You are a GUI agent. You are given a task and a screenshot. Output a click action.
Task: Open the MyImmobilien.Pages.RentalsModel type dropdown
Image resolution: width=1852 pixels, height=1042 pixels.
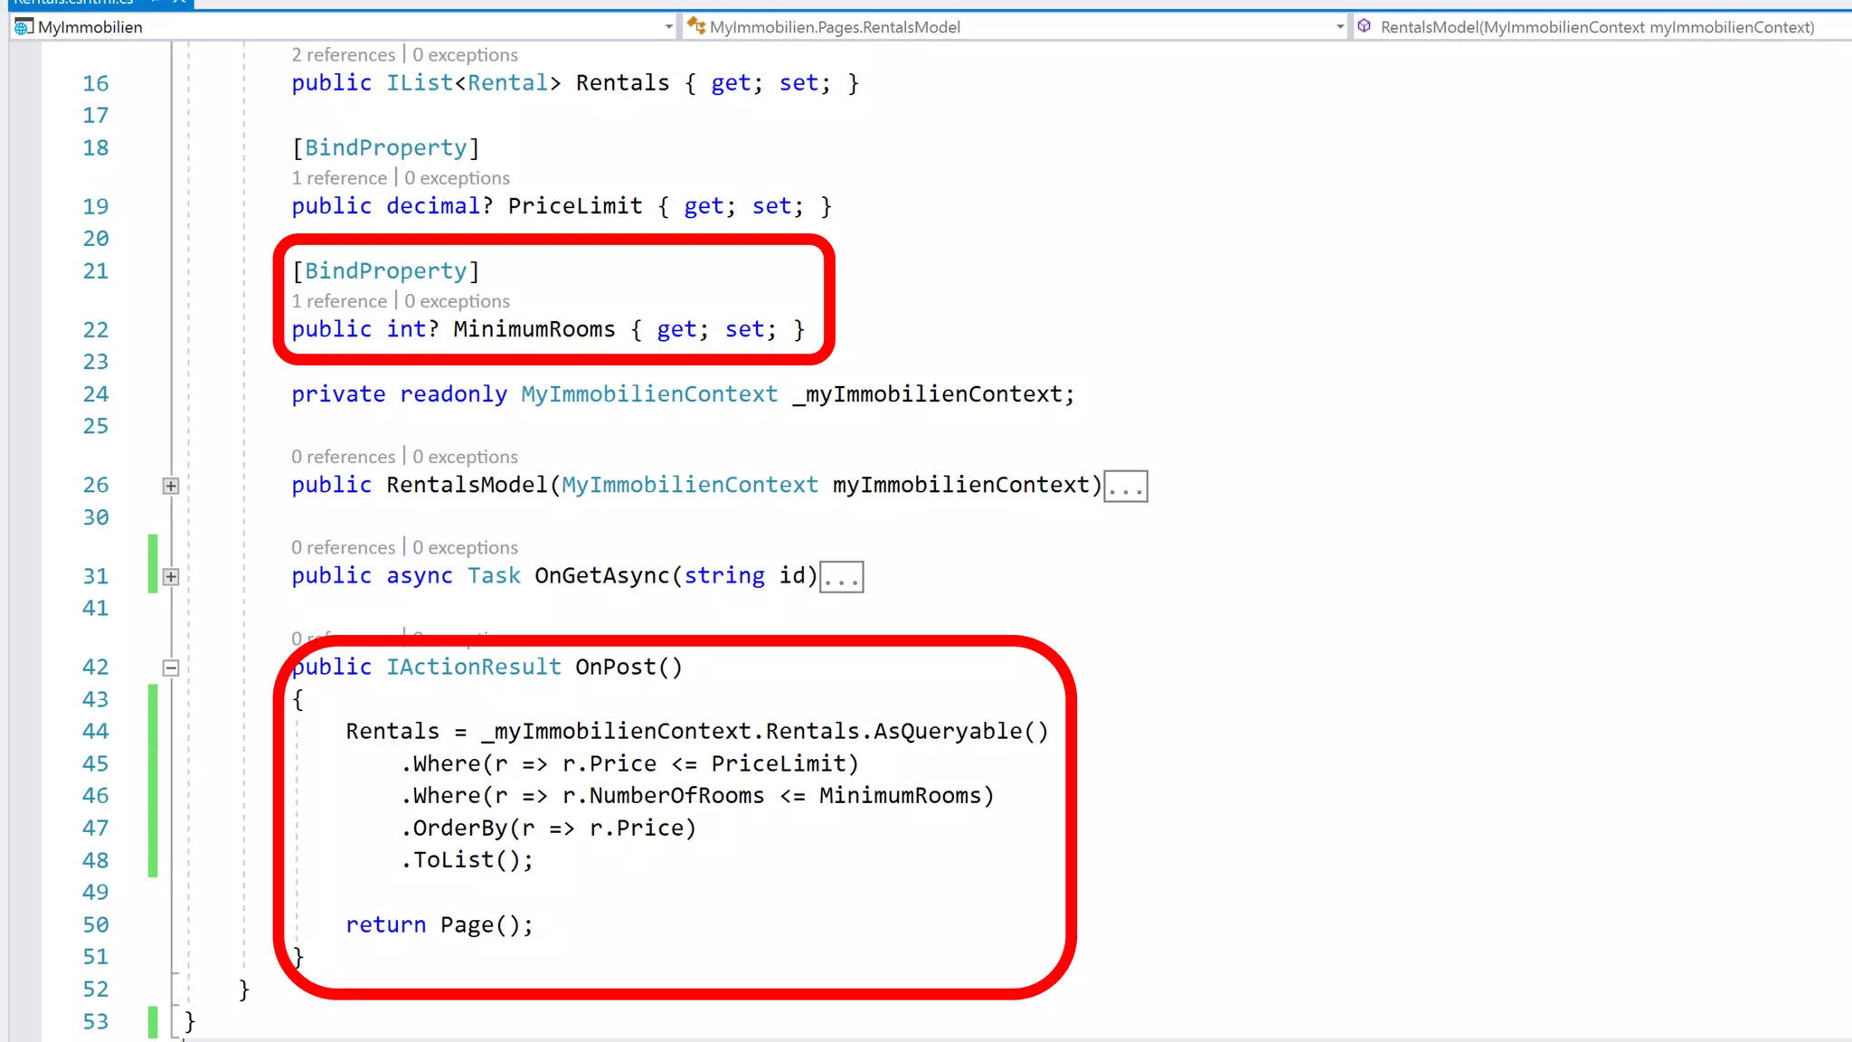(x=1339, y=27)
